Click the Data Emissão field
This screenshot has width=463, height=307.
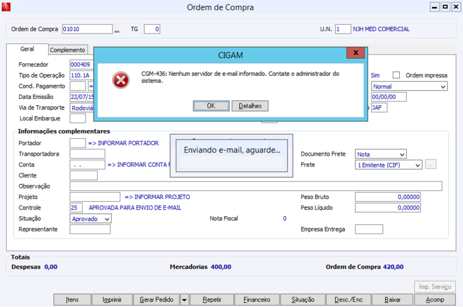click(x=82, y=97)
